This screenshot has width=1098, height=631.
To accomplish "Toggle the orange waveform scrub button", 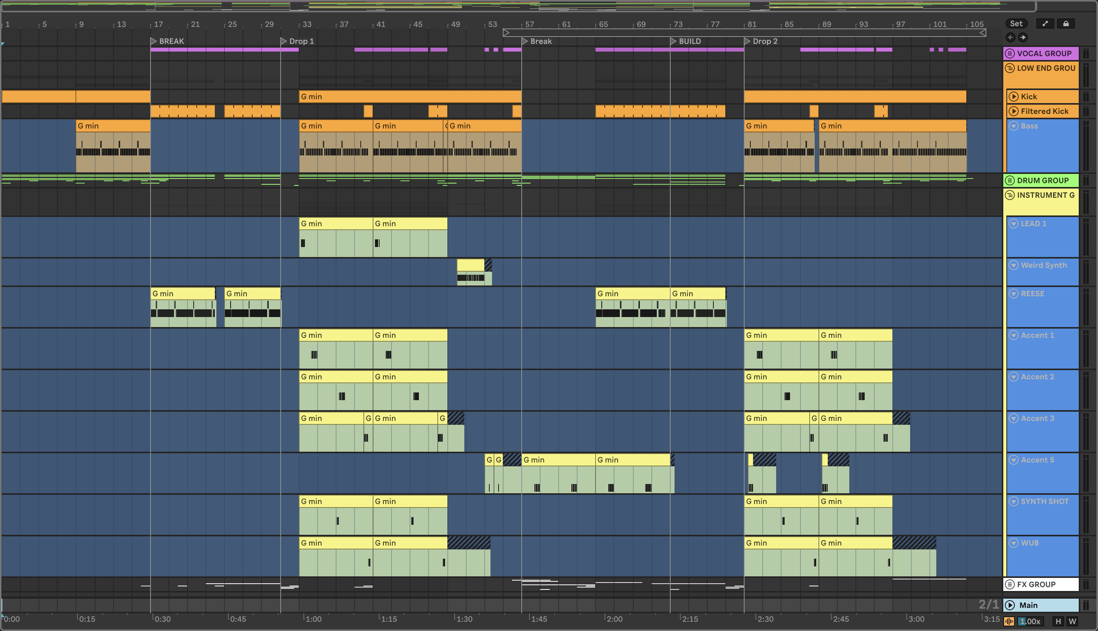I will pyautogui.click(x=1009, y=621).
